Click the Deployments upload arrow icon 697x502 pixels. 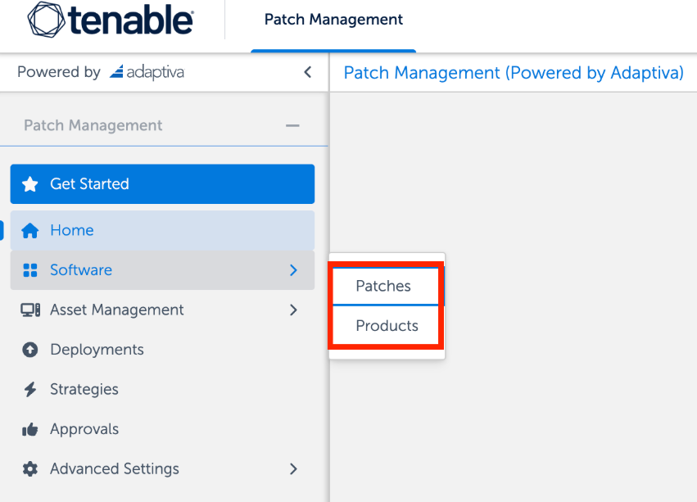tap(30, 350)
